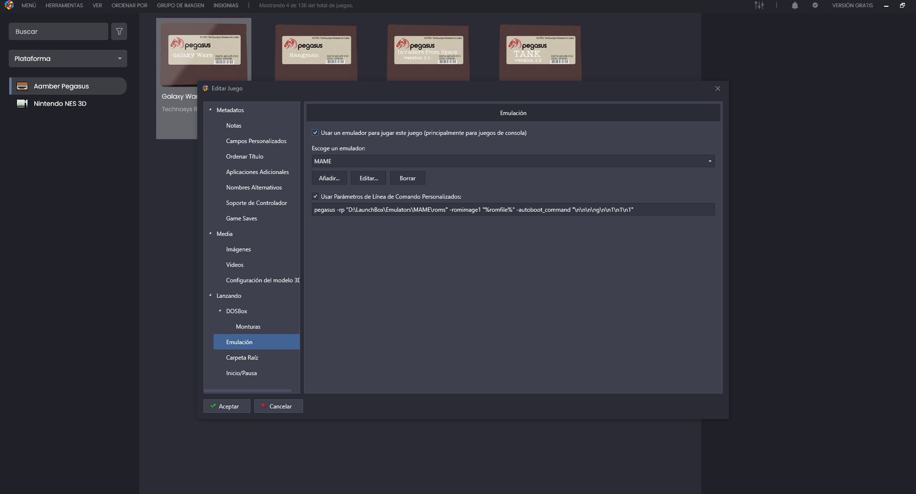The width and height of the screenshot is (916, 494).
Task: Select Imágenes in the tree
Action: [x=238, y=249]
